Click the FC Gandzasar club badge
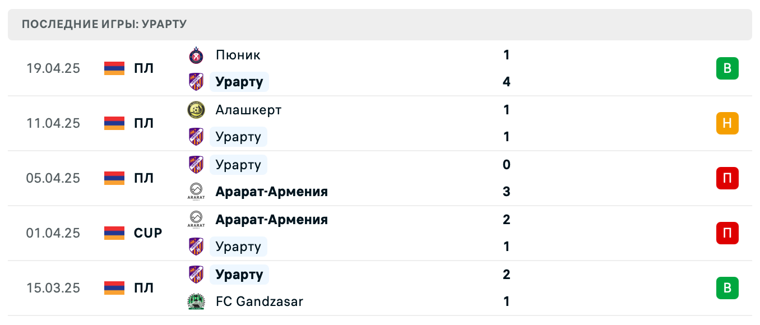The height and width of the screenshot is (325, 760). pyautogui.click(x=196, y=301)
